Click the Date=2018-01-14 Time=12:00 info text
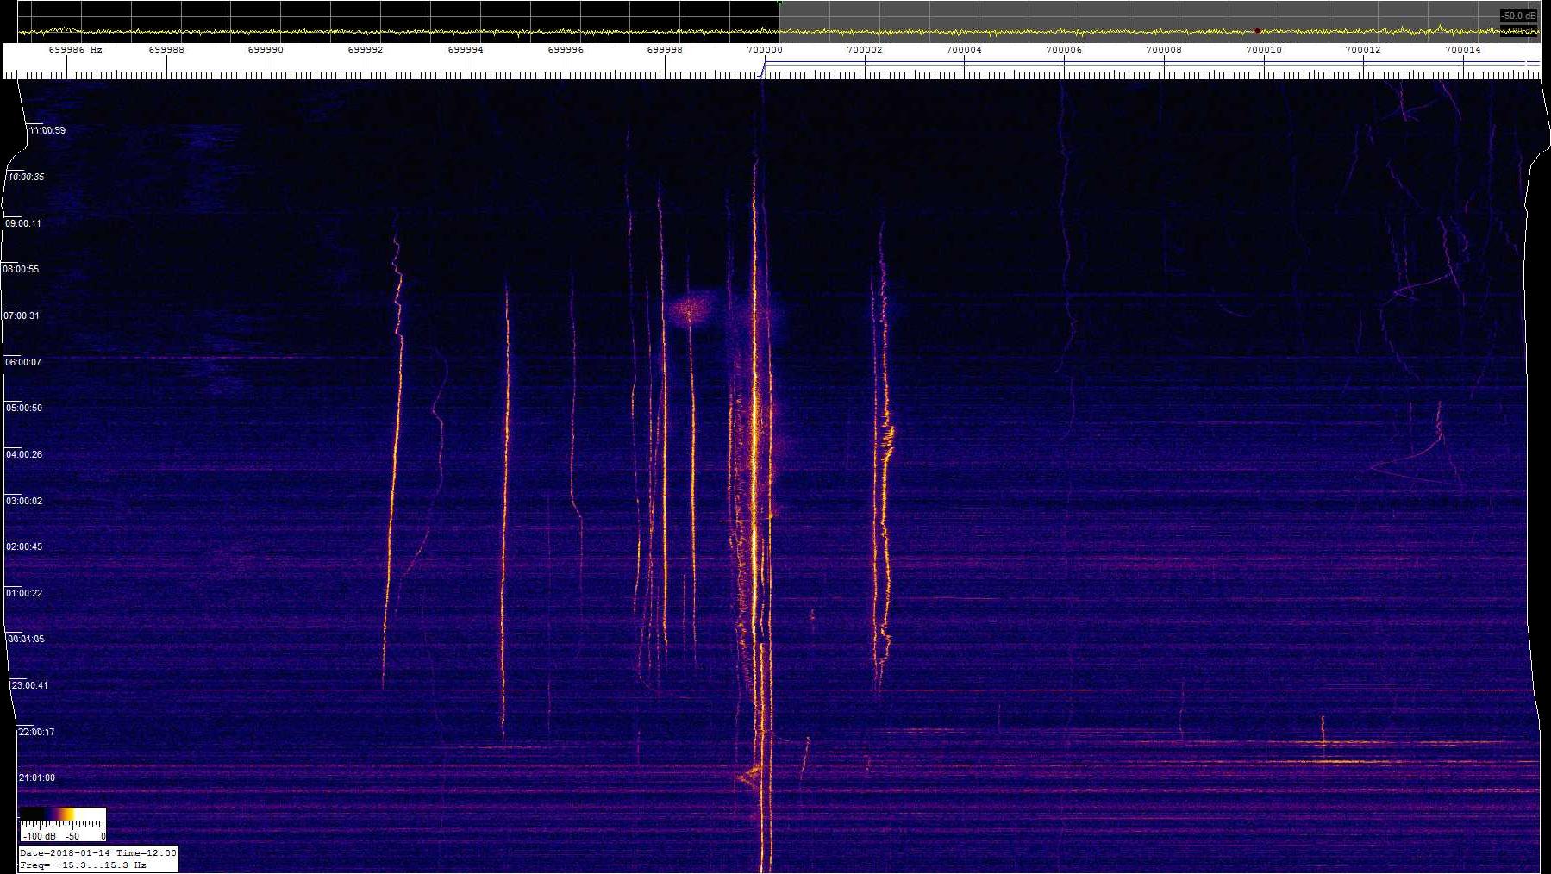 [x=98, y=852]
